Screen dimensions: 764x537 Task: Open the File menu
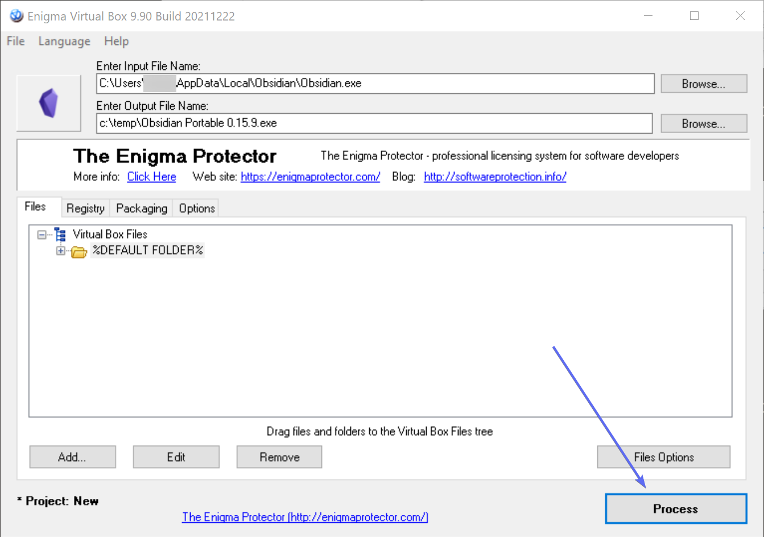point(15,41)
